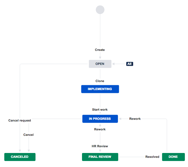
Task: Click the Cancel request transition label
Action: point(20,120)
